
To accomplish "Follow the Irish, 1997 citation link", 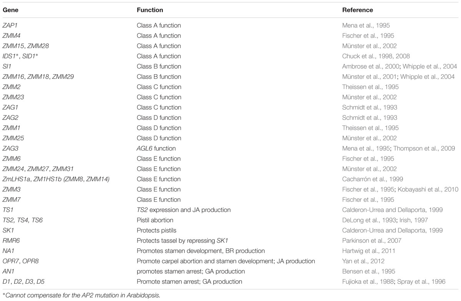I will pyautogui.click(x=411, y=220).
